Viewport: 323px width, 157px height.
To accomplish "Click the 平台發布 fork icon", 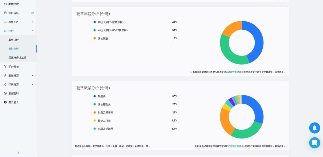I will click(x=5, y=67).
